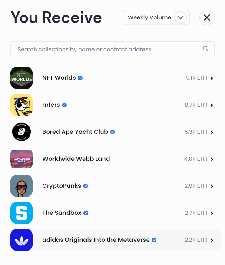Click The Sandbox blue S logo
Viewport: 225px width, 265px height.
point(22,213)
